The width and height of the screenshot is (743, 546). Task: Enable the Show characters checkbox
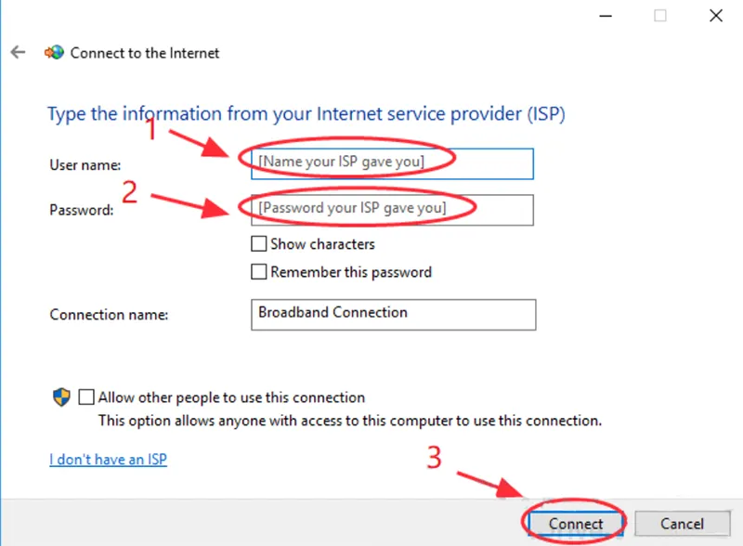[x=258, y=244]
